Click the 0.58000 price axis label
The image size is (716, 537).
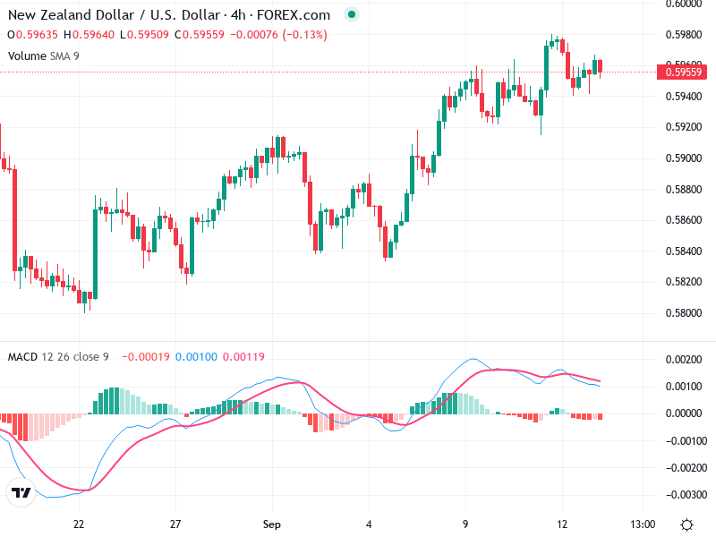tap(684, 312)
